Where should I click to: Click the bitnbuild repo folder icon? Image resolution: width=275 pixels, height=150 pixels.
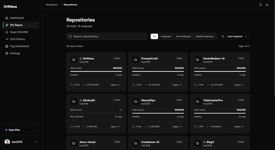pos(74,101)
